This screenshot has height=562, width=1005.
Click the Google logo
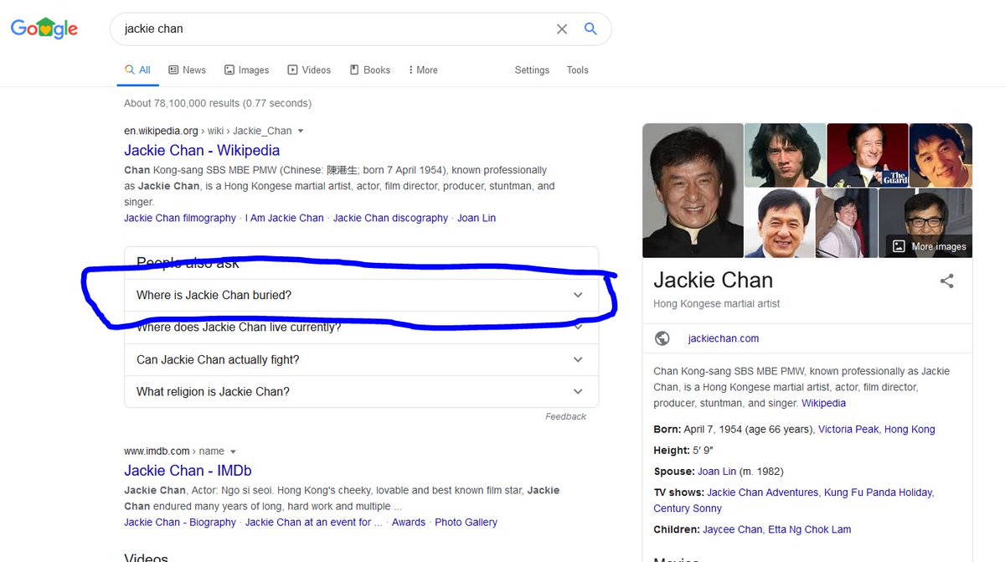pos(44,28)
